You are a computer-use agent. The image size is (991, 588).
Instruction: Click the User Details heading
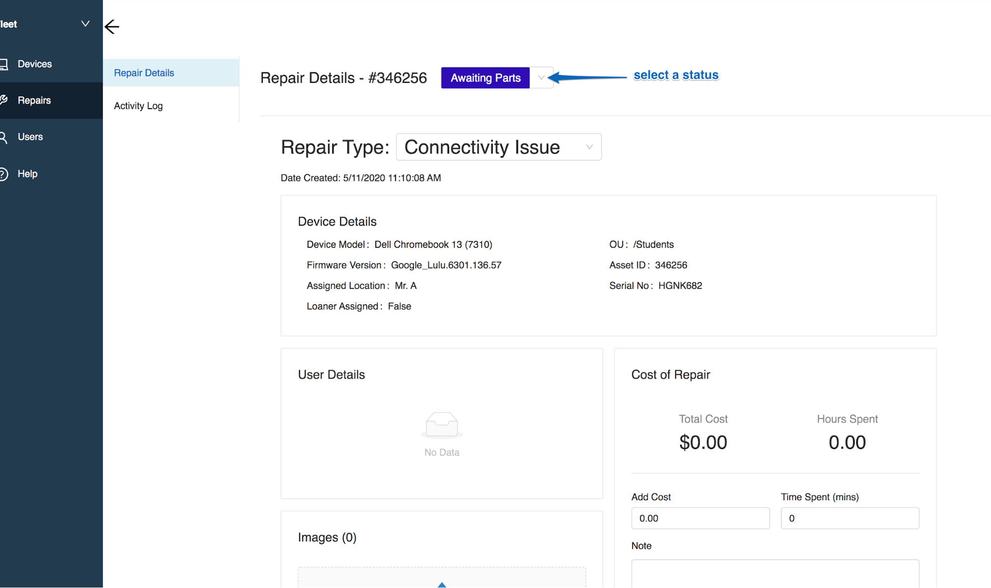tap(331, 375)
